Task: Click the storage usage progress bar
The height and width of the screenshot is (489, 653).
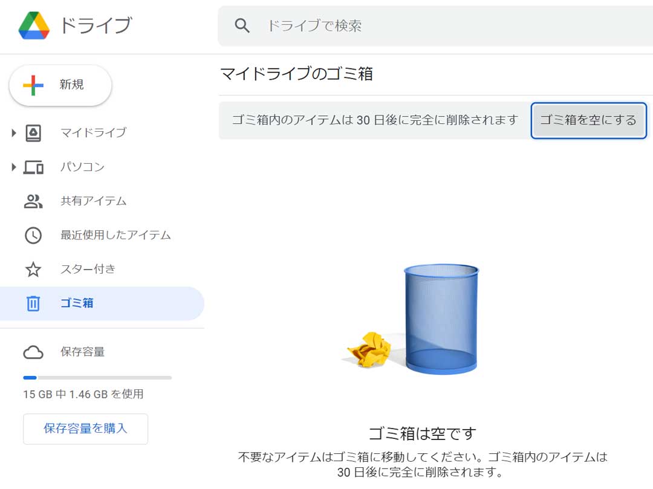Action: tap(97, 378)
